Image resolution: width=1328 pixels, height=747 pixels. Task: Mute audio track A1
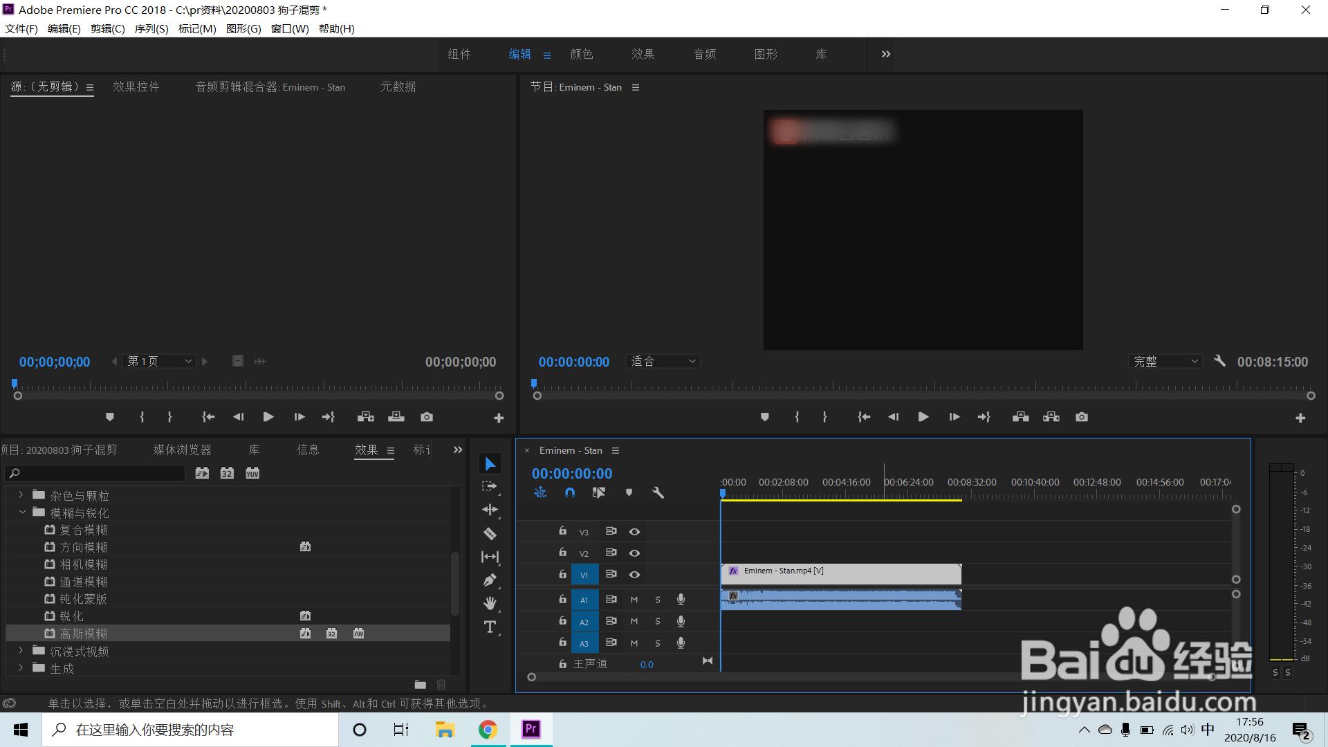coord(634,600)
